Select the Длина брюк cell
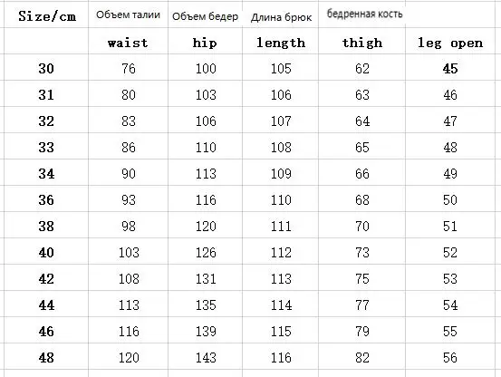The height and width of the screenshot is (377, 501). click(x=281, y=14)
